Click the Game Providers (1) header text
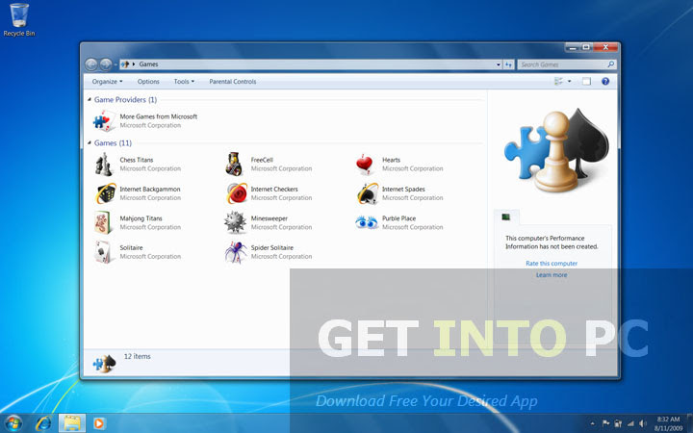The height and width of the screenshot is (433, 693). pos(125,100)
